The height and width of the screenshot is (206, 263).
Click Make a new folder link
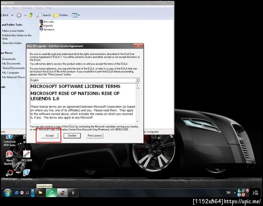[13, 31]
